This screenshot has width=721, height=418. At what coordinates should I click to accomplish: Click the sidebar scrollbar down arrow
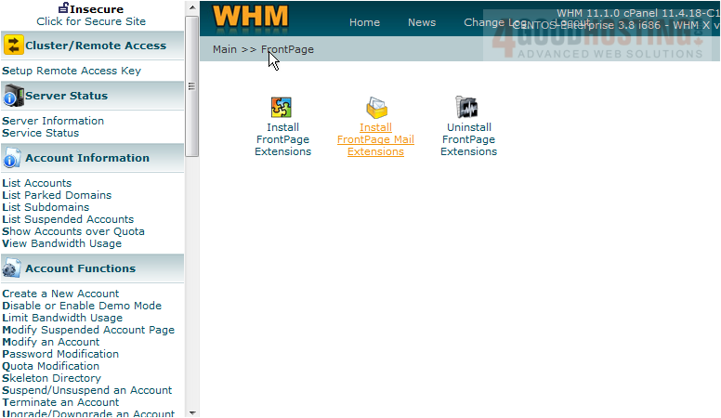click(192, 411)
